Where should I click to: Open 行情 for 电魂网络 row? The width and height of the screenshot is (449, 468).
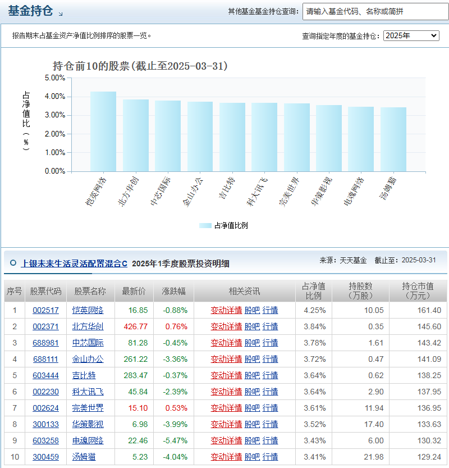tap(270, 440)
